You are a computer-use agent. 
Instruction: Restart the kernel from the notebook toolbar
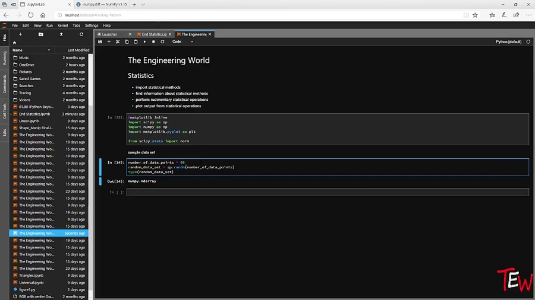[162, 42]
